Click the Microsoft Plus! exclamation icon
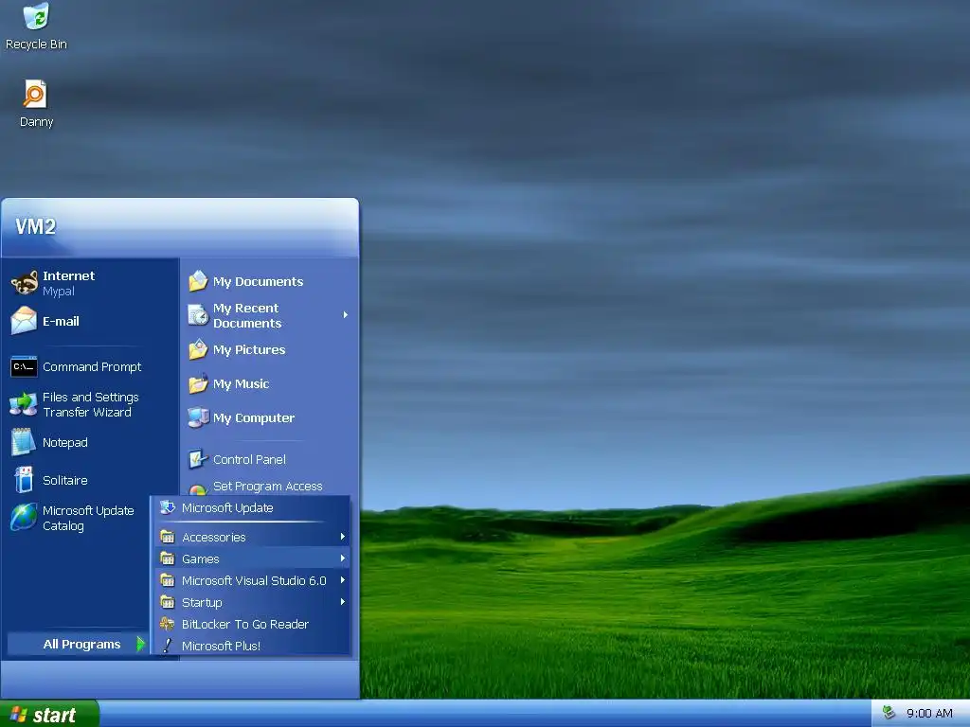The height and width of the screenshot is (727, 970). tap(167, 646)
